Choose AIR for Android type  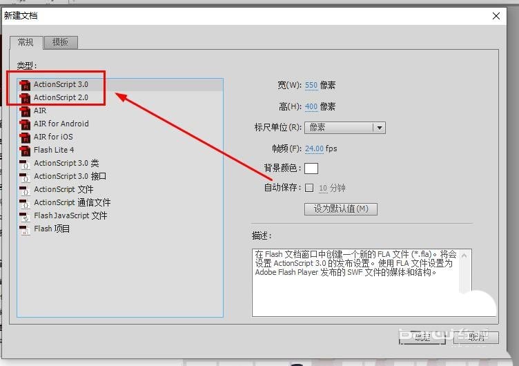pos(120,124)
